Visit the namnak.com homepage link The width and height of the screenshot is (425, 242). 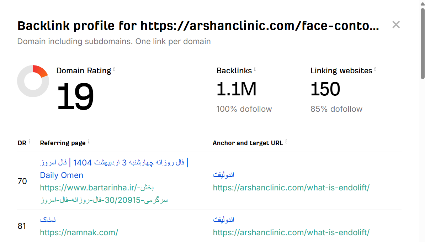(x=79, y=232)
